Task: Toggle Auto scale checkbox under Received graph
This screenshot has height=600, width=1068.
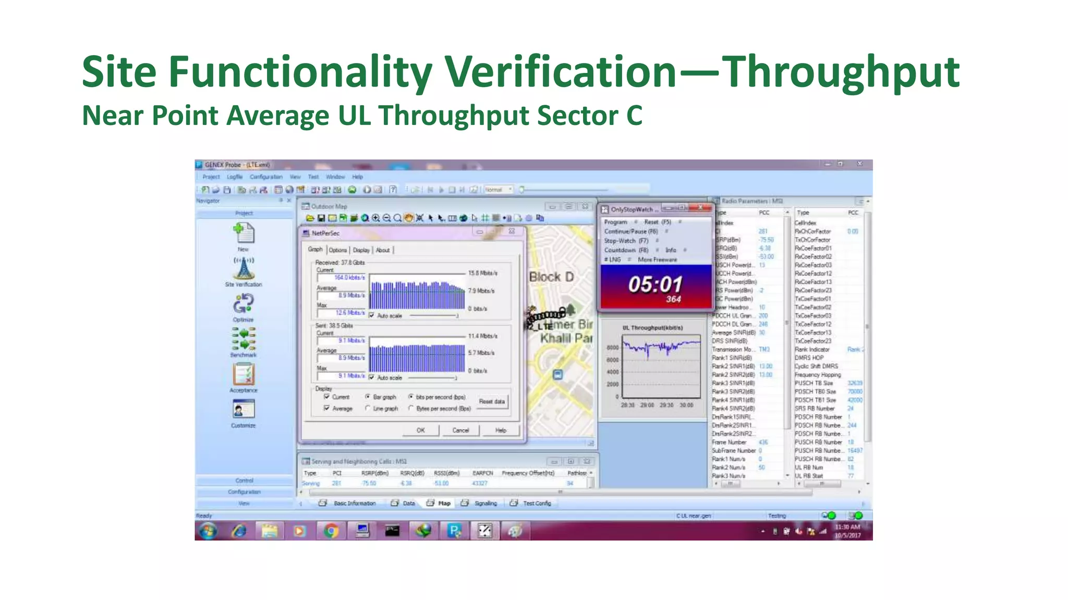Action: pos(372,316)
